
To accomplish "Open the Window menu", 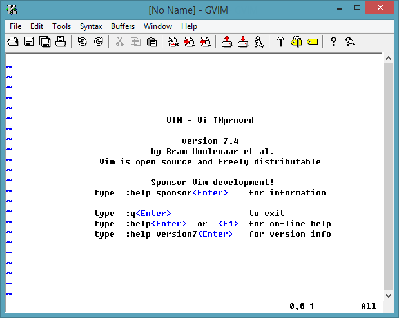I will (158, 26).
